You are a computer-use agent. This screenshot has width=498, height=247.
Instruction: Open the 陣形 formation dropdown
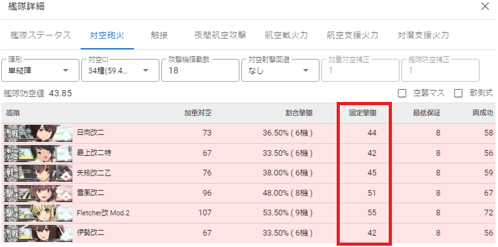pyautogui.click(x=41, y=70)
